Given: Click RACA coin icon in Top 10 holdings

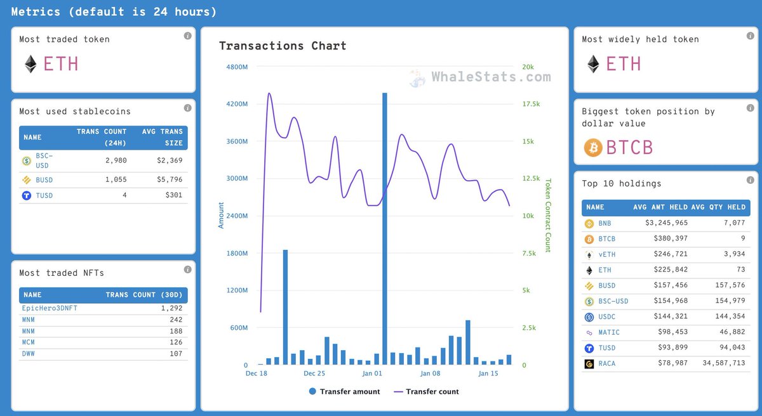Looking at the screenshot, I should click(x=589, y=363).
